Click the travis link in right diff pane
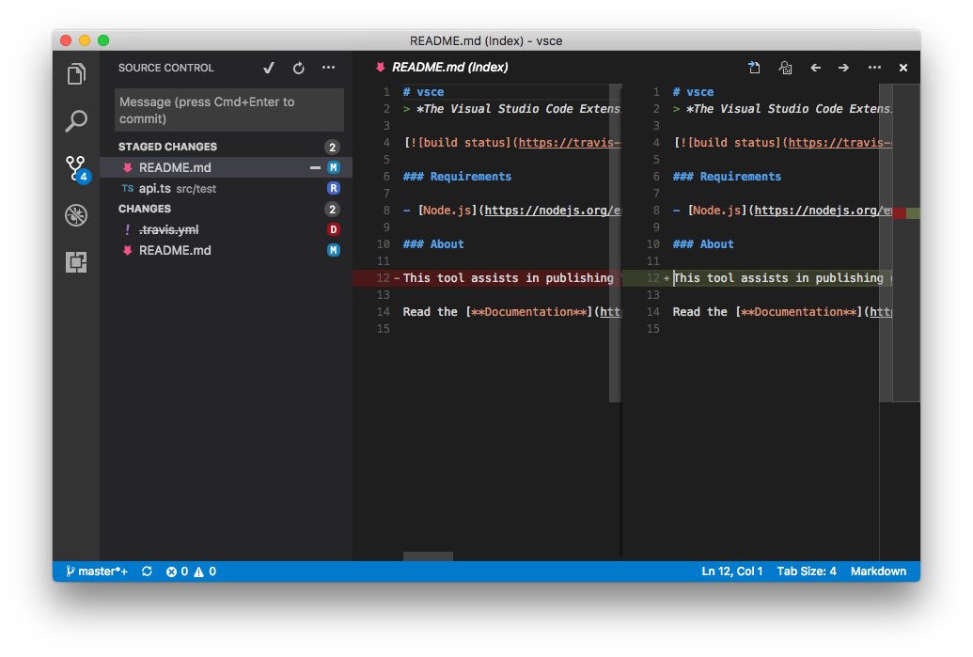The width and height of the screenshot is (973, 657). pos(840,143)
